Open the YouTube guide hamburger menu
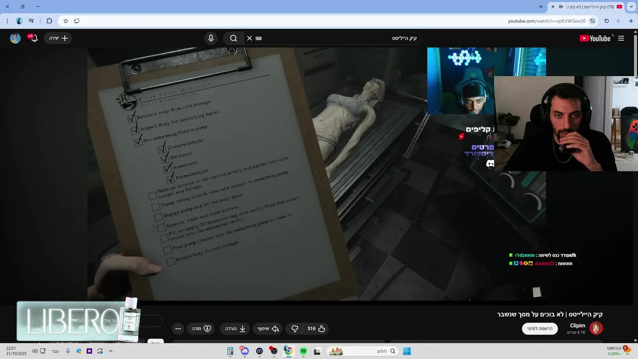Screen dimensions: 638x359 tap(621, 38)
